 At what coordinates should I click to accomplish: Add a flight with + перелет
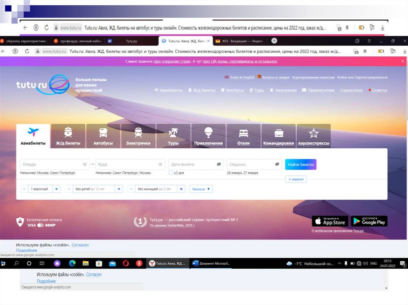pos(296,179)
